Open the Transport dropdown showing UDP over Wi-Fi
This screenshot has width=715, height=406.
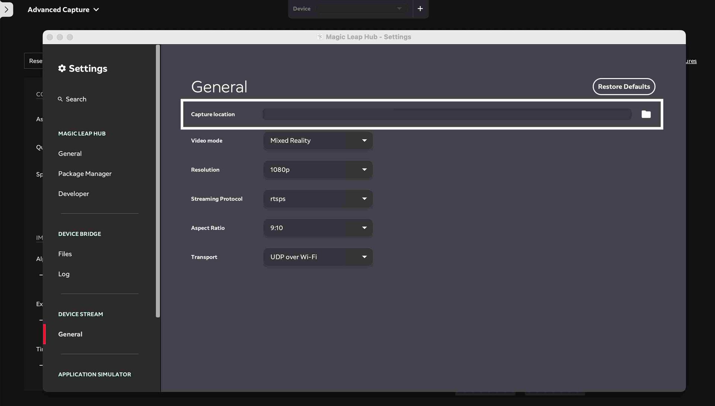point(318,257)
